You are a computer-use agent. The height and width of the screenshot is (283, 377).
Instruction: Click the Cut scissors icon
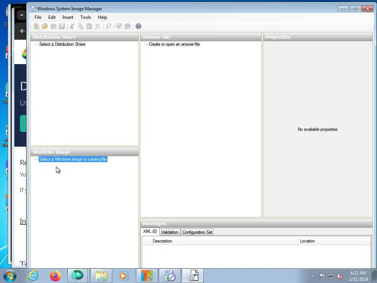pos(72,26)
